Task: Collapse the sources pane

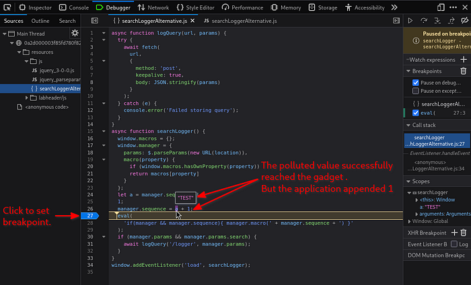Action: click(95, 21)
